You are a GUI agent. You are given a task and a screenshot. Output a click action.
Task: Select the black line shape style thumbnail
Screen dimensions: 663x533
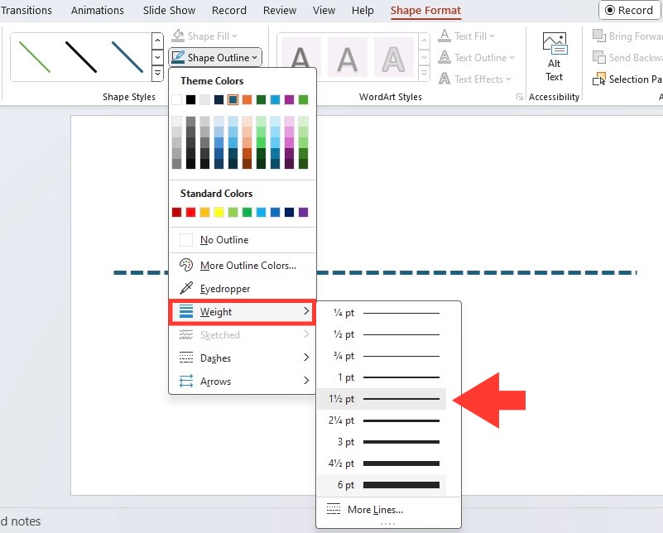click(x=81, y=56)
